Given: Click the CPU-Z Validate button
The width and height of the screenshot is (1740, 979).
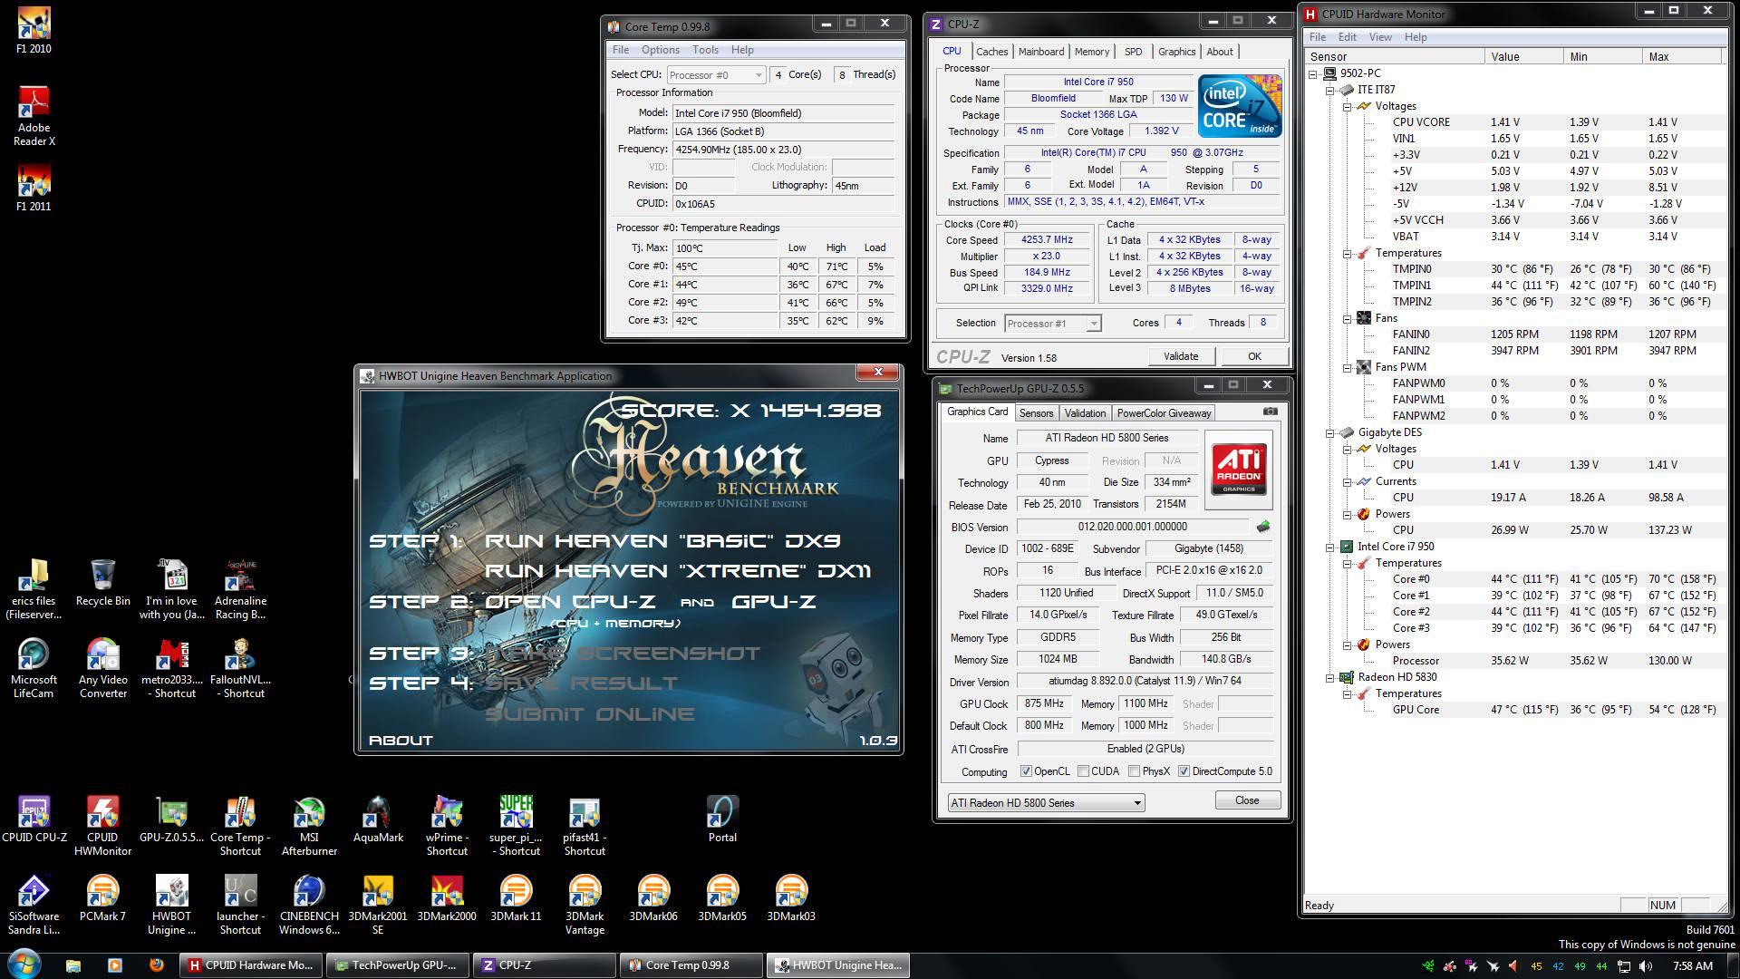Looking at the screenshot, I should click(1180, 356).
